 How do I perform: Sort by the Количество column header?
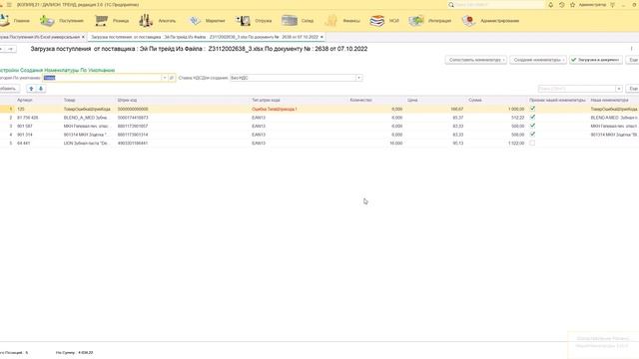click(361, 100)
